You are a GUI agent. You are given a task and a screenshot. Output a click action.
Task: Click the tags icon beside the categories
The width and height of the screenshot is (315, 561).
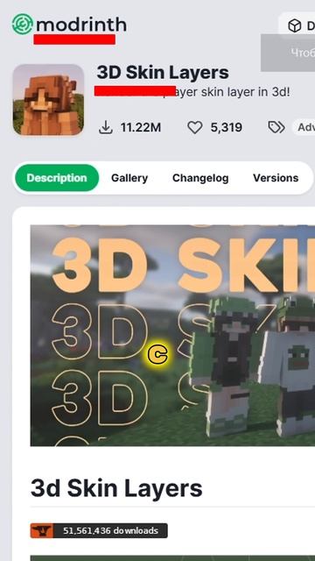click(x=276, y=127)
